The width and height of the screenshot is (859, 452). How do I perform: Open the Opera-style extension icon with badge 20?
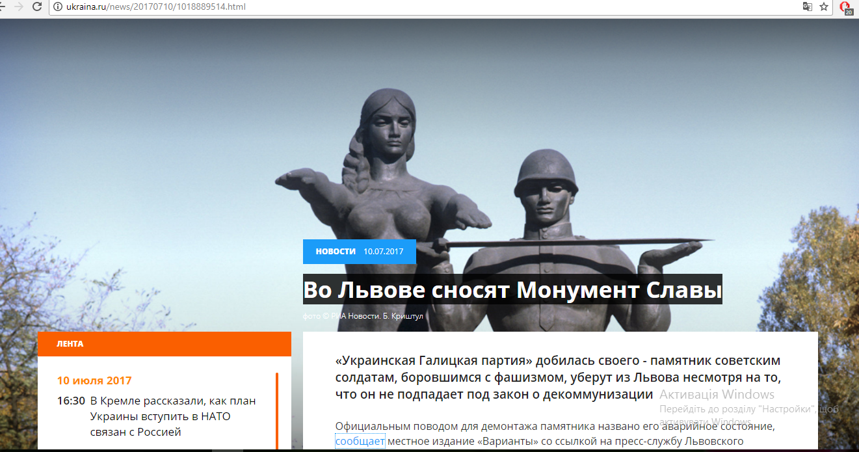click(x=845, y=7)
